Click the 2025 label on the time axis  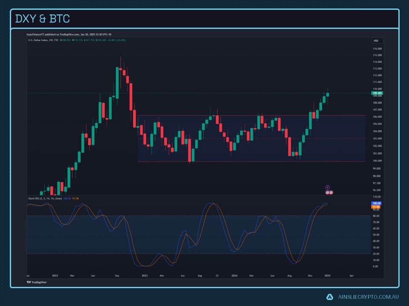coord(328,275)
